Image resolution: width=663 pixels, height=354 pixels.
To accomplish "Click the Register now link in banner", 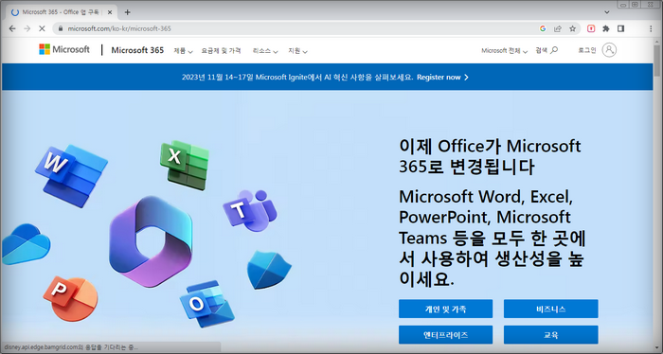I will [x=442, y=78].
